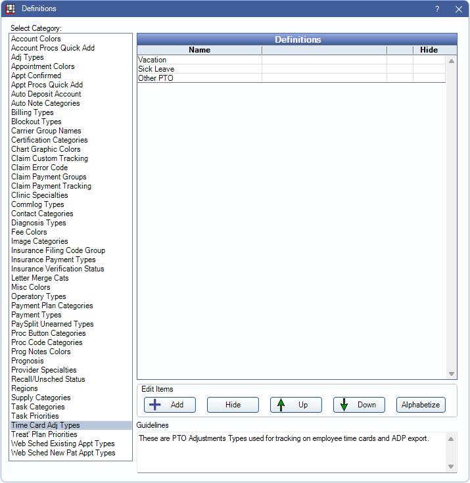Choose Web Sched New Pat Appt Types
470x483 pixels.
(x=63, y=453)
